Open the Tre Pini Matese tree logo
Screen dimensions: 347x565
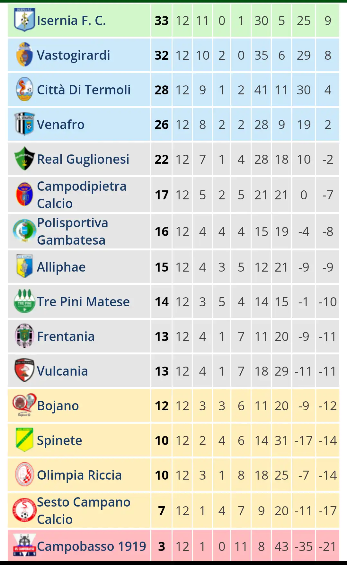click(x=24, y=301)
